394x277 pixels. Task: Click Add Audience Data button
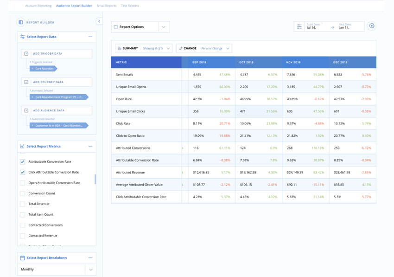[57, 110]
